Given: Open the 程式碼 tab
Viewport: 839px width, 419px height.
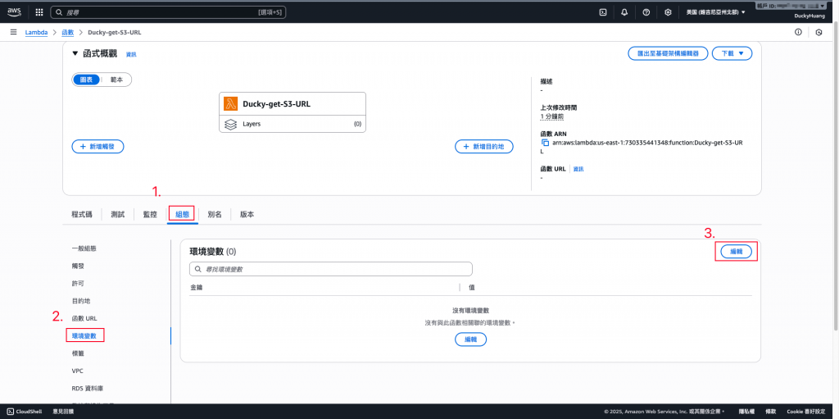Looking at the screenshot, I should point(81,214).
